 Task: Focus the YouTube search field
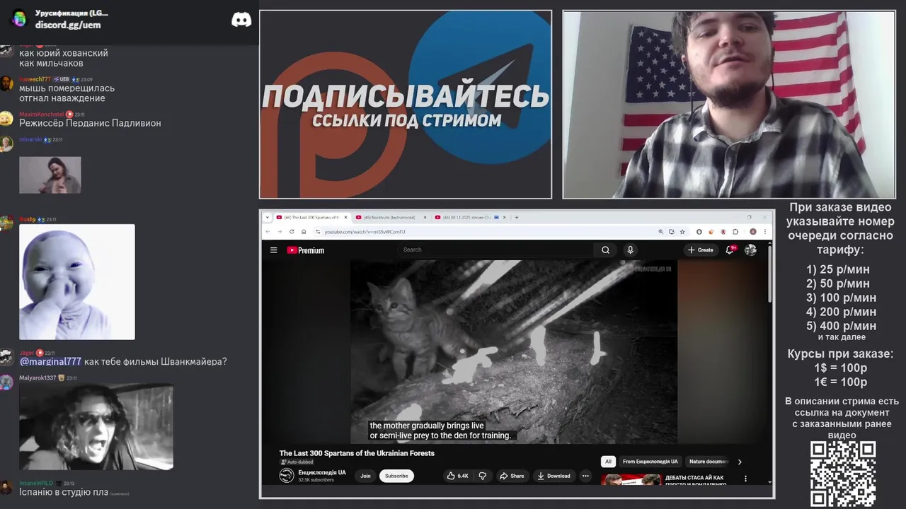pyautogui.click(x=495, y=250)
